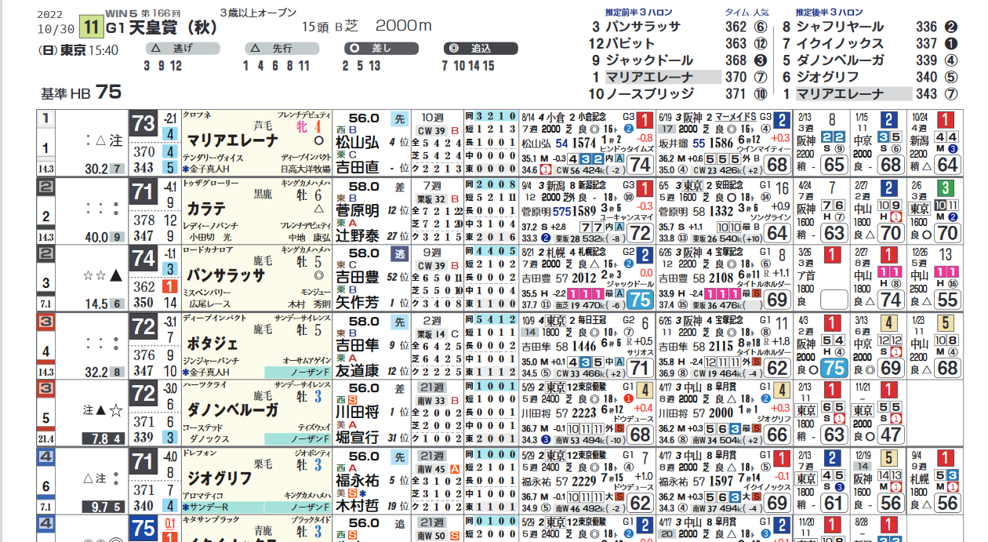Select the 3歳以上オープン class text
The height and width of the screenshot is (542, 988).
coord(257,13)
